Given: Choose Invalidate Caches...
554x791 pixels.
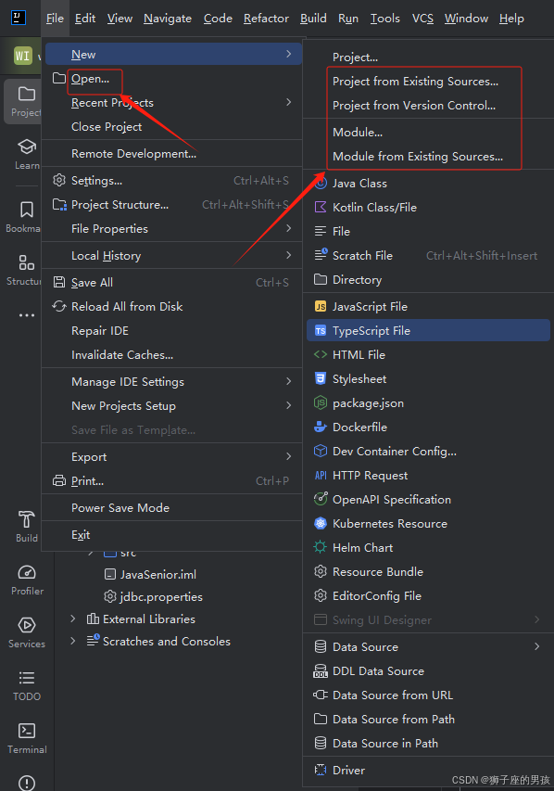Looking at the screenshot, I should pyautogui.click(x=171, y=354).
